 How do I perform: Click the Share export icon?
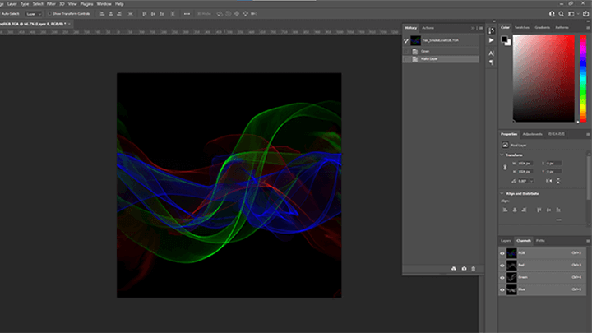(586, 14)
